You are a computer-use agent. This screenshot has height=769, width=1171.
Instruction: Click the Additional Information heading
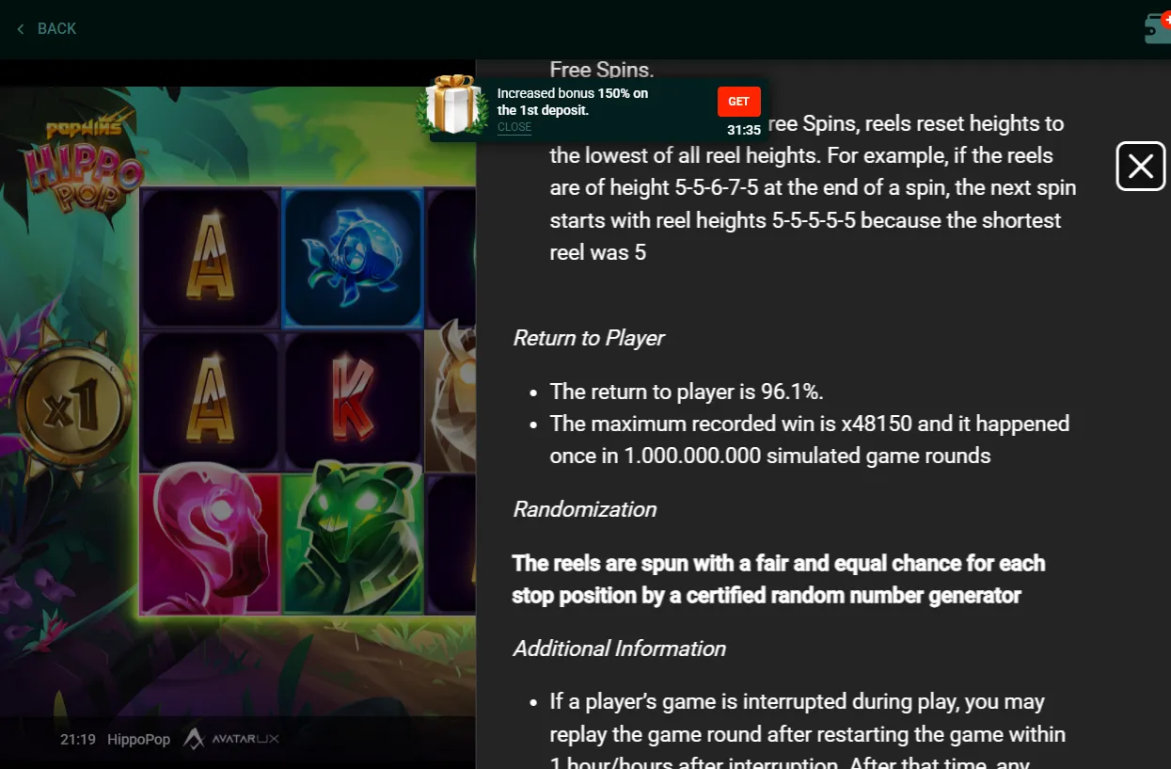[619, 649]
